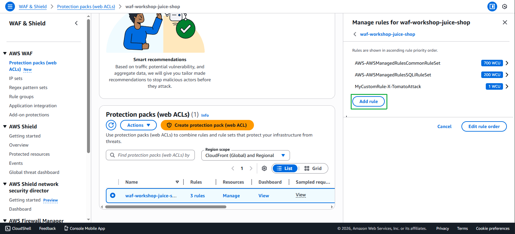Click the Preview badge beside Getting started

51,200
